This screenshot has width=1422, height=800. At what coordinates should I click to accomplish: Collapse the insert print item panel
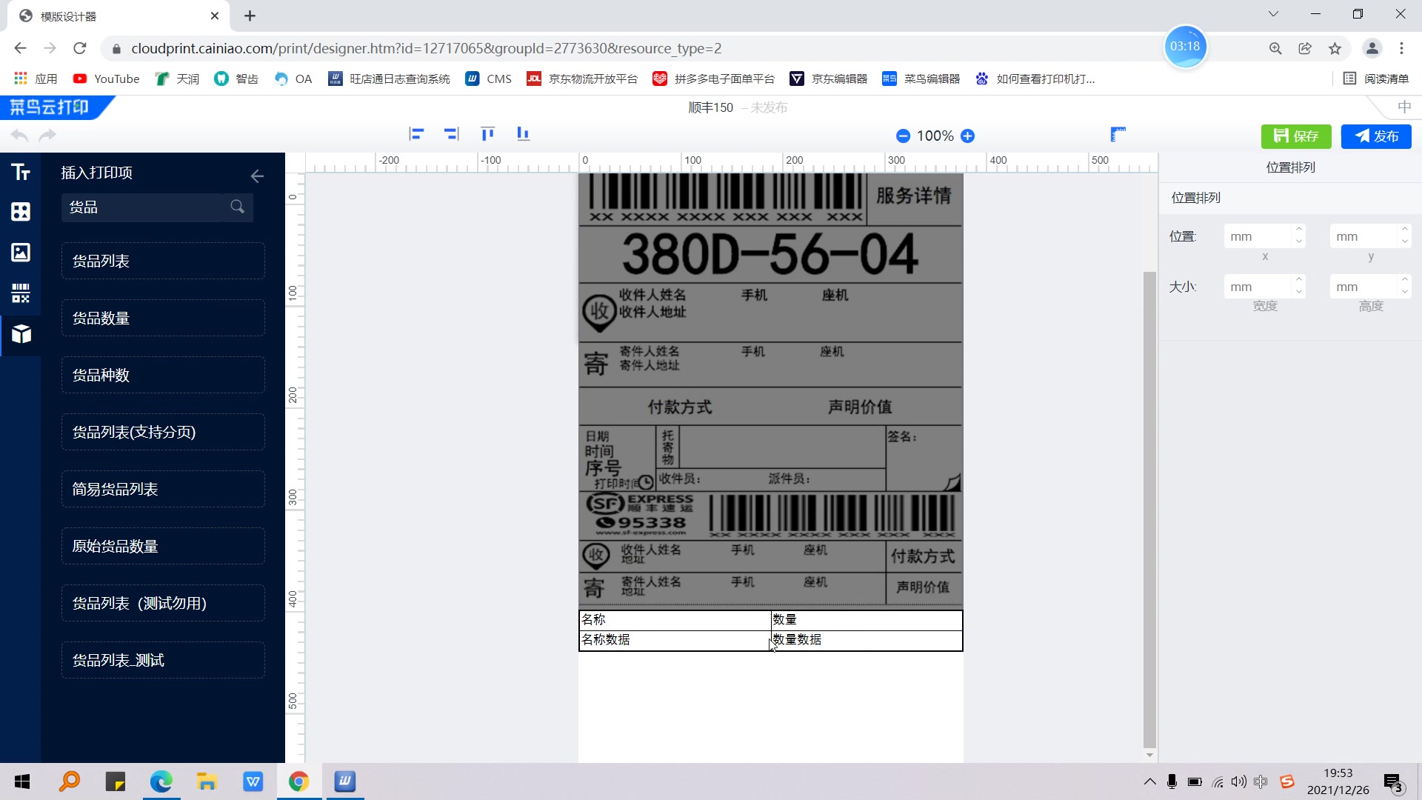coord(257,176)
